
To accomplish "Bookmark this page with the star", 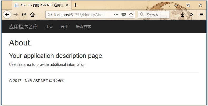I will coord(131,15).
